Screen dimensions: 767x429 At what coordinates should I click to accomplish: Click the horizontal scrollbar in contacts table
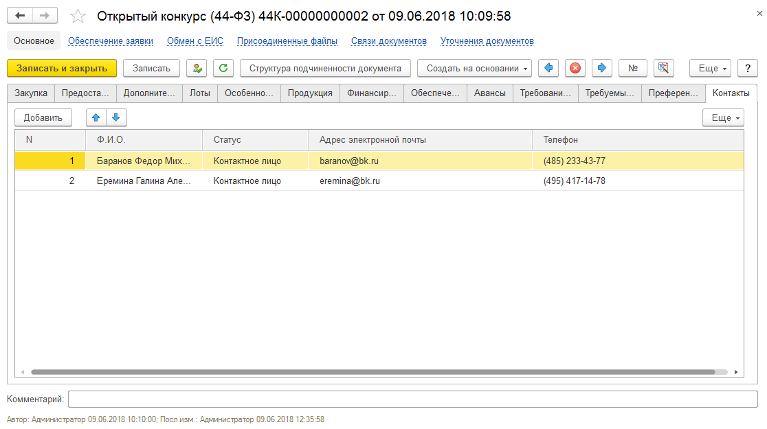click(x=373, y=372)
